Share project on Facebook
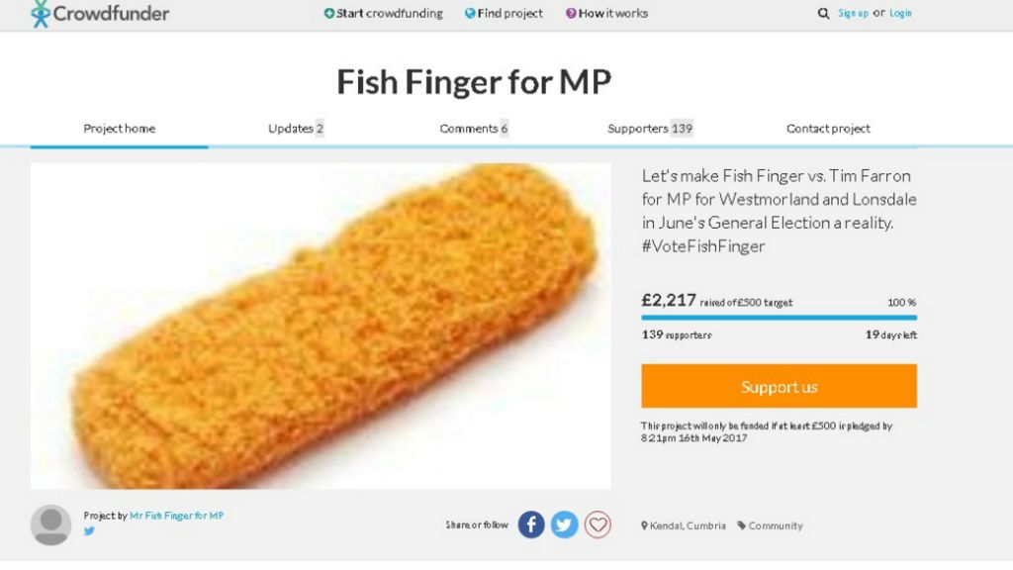 coord(531,524)
